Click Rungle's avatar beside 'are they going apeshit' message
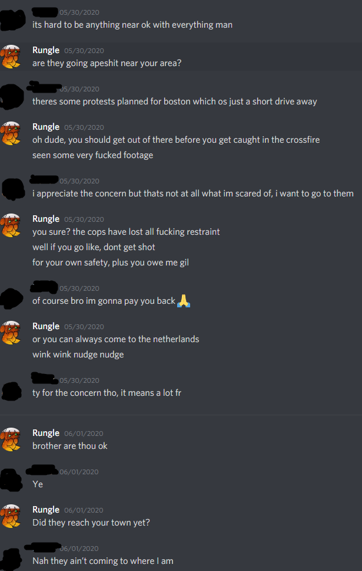Screen dimensions: 362x571 coord(11,57)
